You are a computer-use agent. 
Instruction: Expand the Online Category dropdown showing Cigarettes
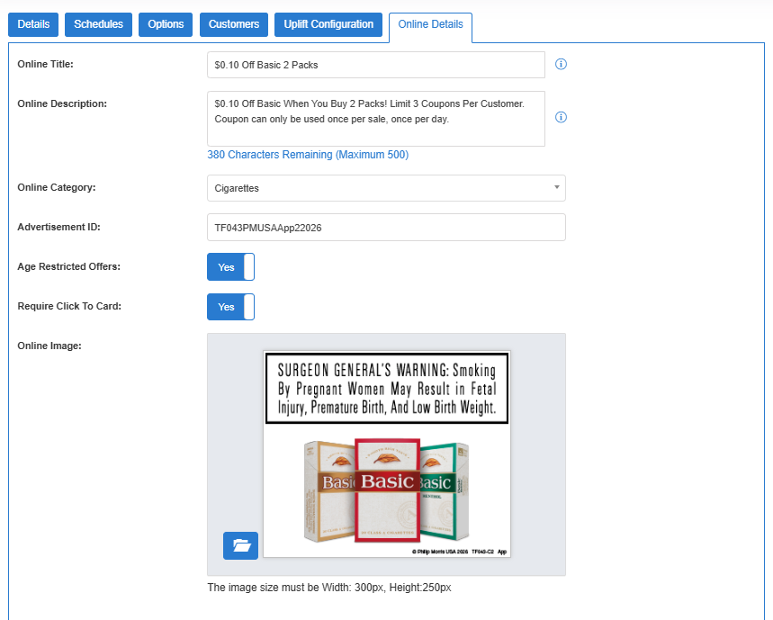386,188
